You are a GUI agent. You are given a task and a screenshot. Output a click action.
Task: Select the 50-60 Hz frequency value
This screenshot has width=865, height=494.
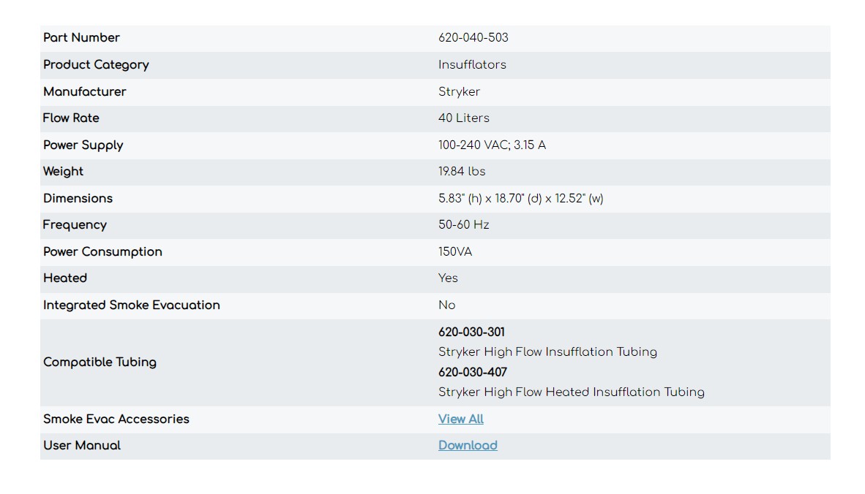464,225
